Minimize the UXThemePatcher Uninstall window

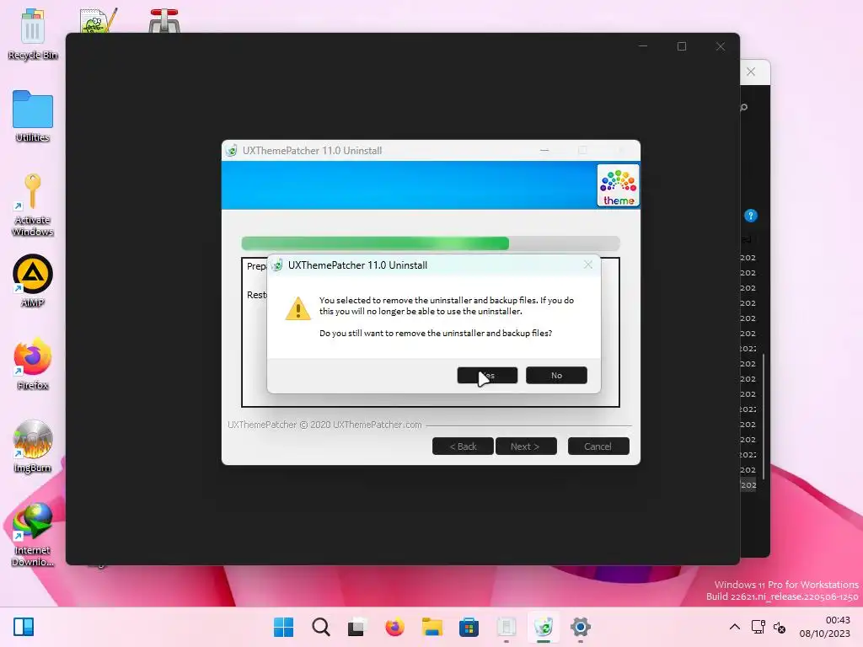tap(544, 150)
